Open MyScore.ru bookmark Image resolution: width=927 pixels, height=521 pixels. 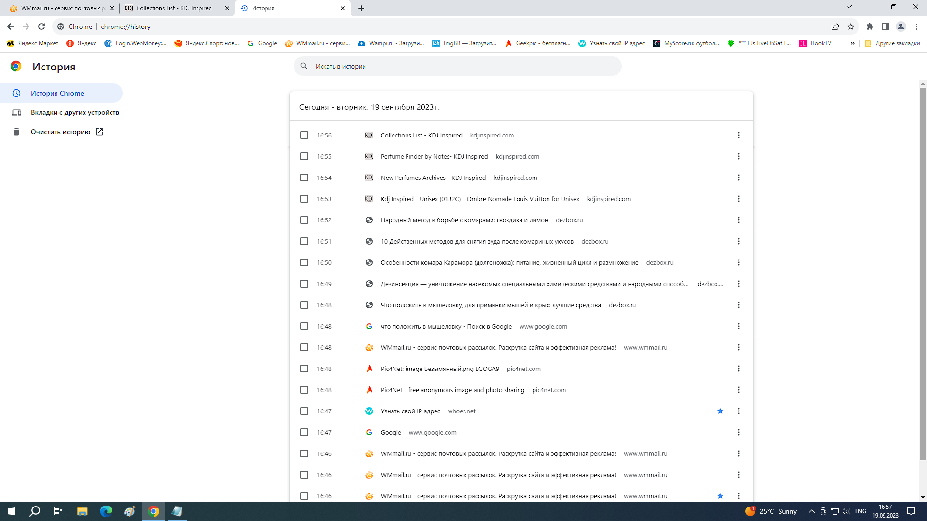point(686,43)
